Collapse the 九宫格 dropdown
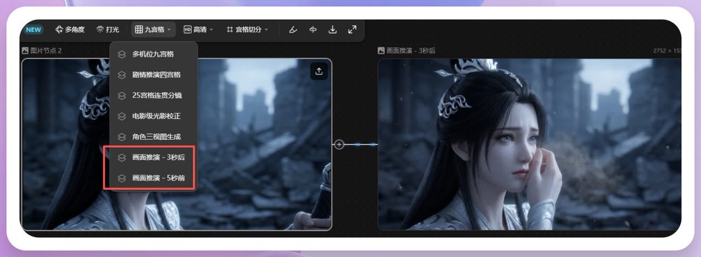 [152, 29]
